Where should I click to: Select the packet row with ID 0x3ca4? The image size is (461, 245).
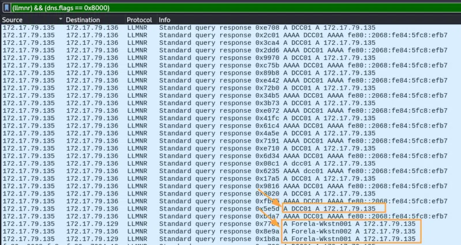pos(231,43)
